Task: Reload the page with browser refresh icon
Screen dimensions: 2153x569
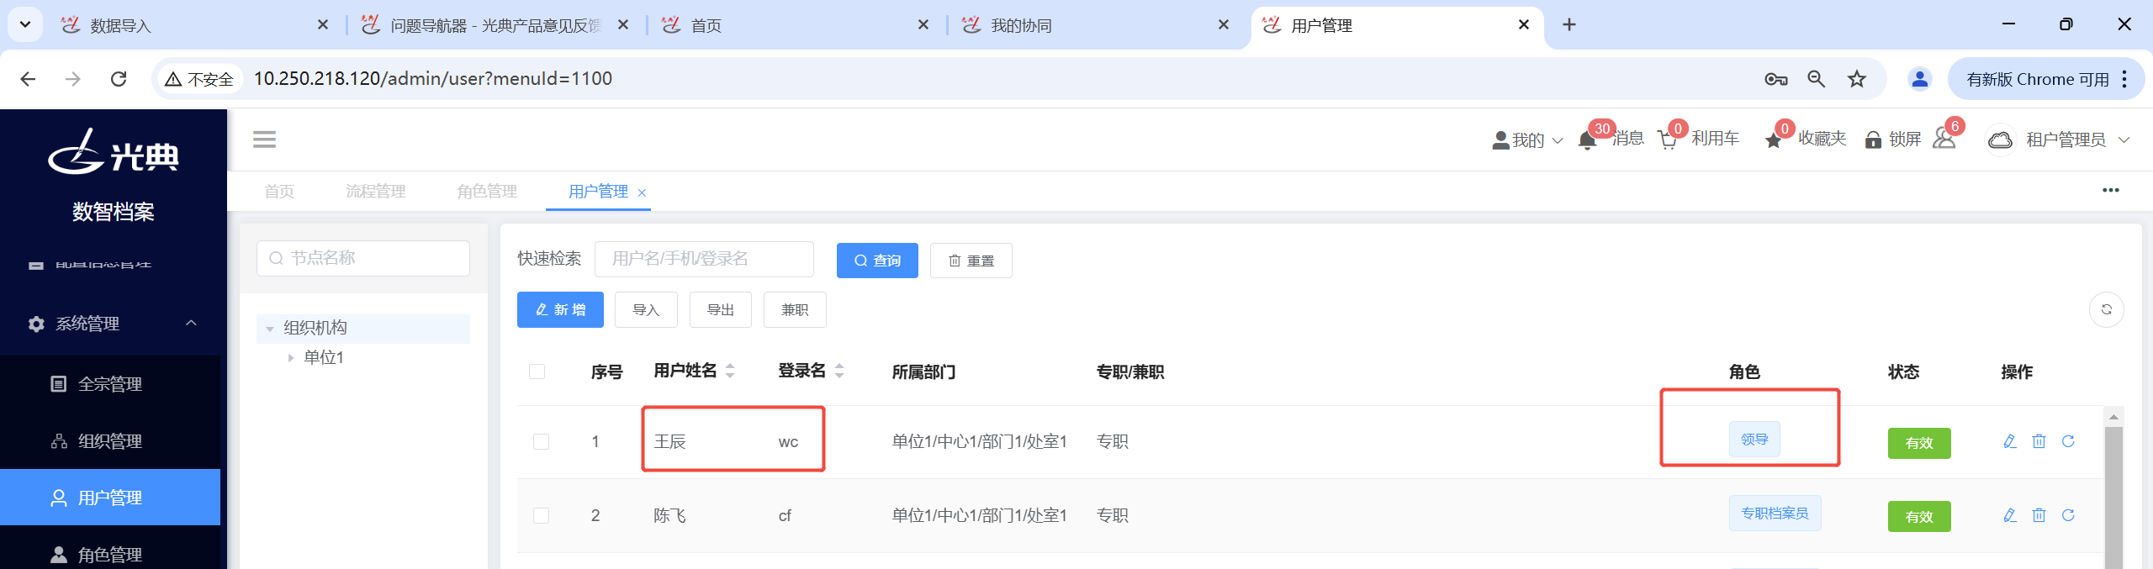Action: coord(119,79)
